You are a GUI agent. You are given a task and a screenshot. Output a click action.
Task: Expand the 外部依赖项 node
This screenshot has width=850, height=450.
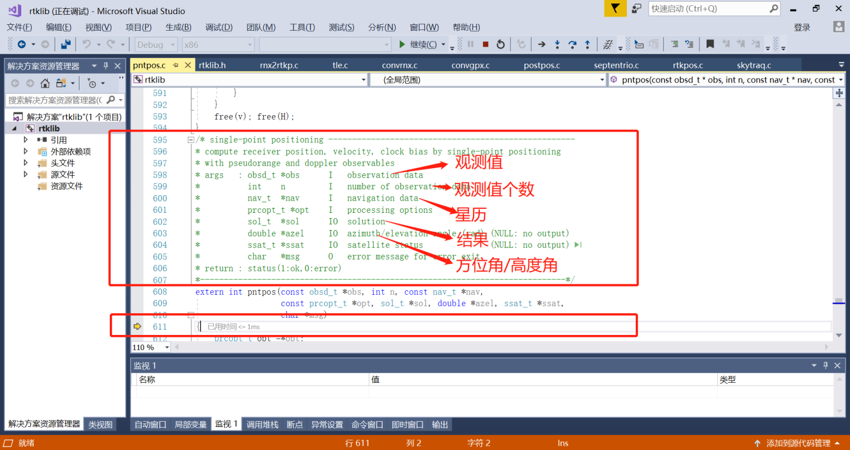click(x=25, y=152)
